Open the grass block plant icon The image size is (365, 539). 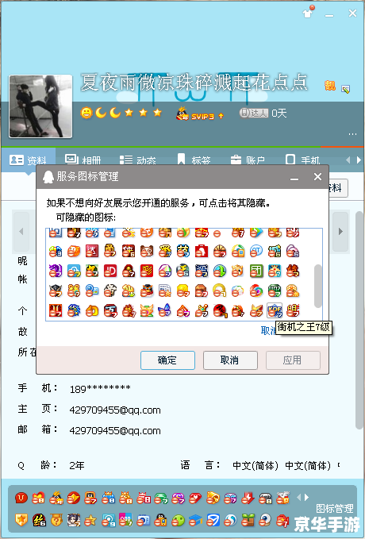coord(248,520)
